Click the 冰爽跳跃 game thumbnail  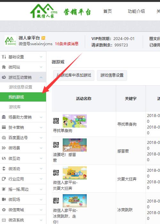75,201
